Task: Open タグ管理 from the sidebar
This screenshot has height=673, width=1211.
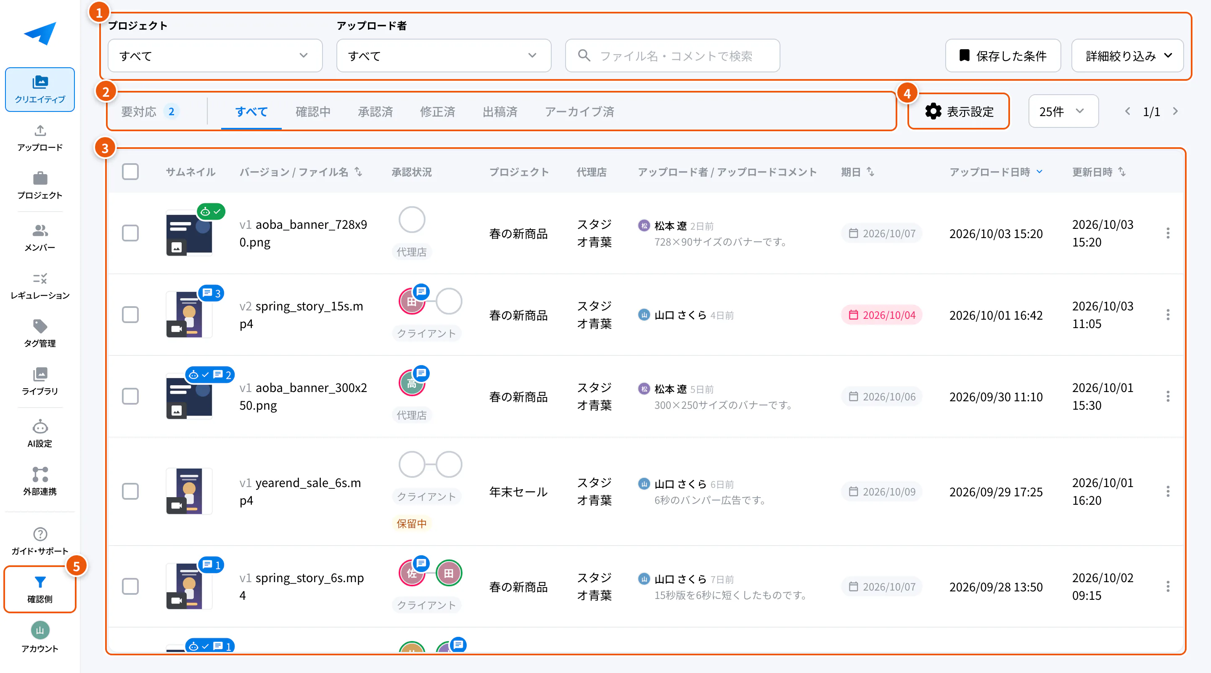Action: tap(40, 334)
